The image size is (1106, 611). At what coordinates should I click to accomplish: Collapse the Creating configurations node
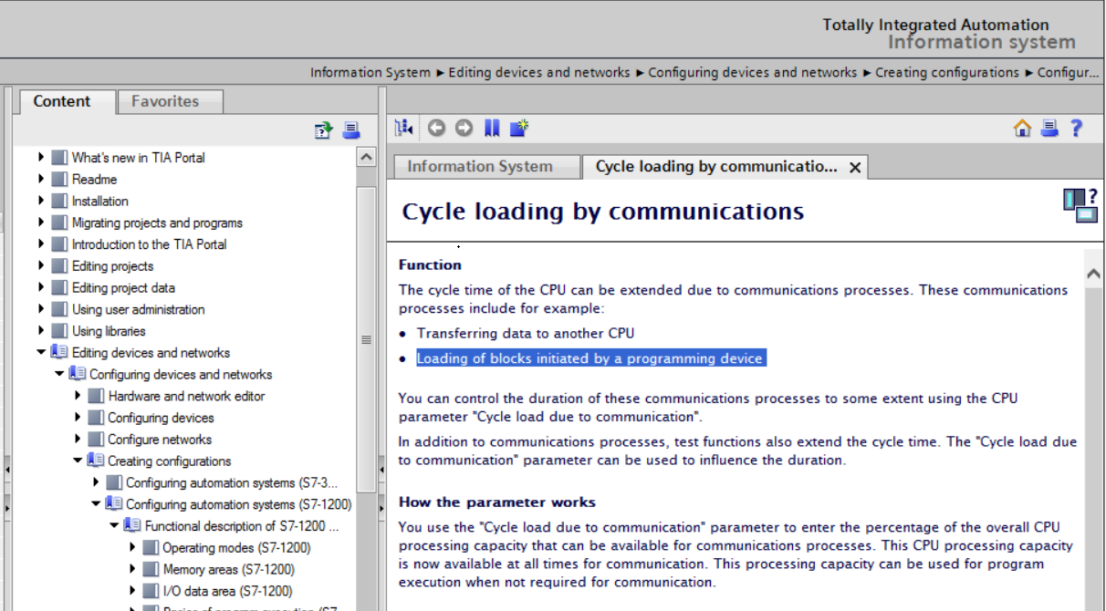coord(78,461)
